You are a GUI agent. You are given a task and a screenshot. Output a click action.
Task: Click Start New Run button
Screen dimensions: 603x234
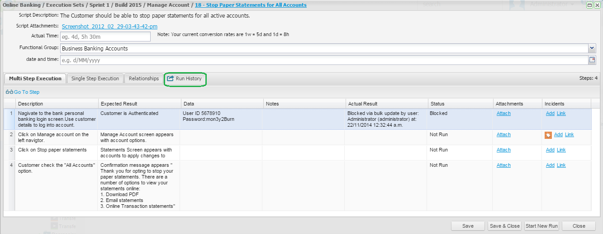[x=541, y=226]
